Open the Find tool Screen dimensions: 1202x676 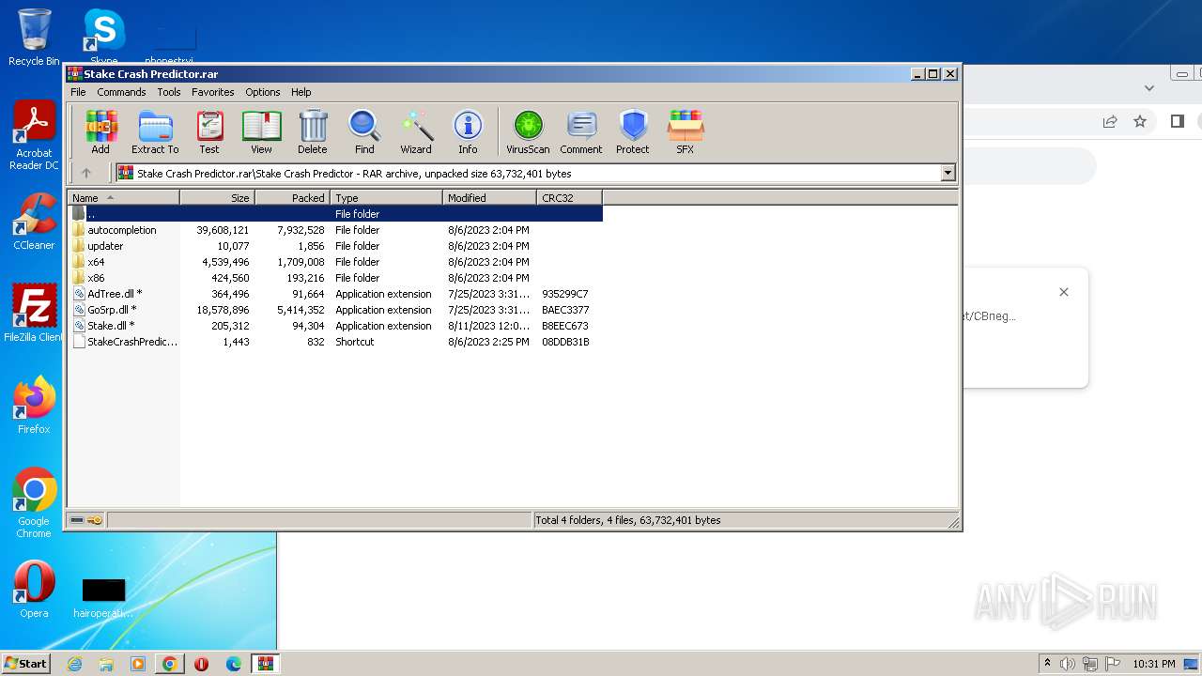pos(364,131)
